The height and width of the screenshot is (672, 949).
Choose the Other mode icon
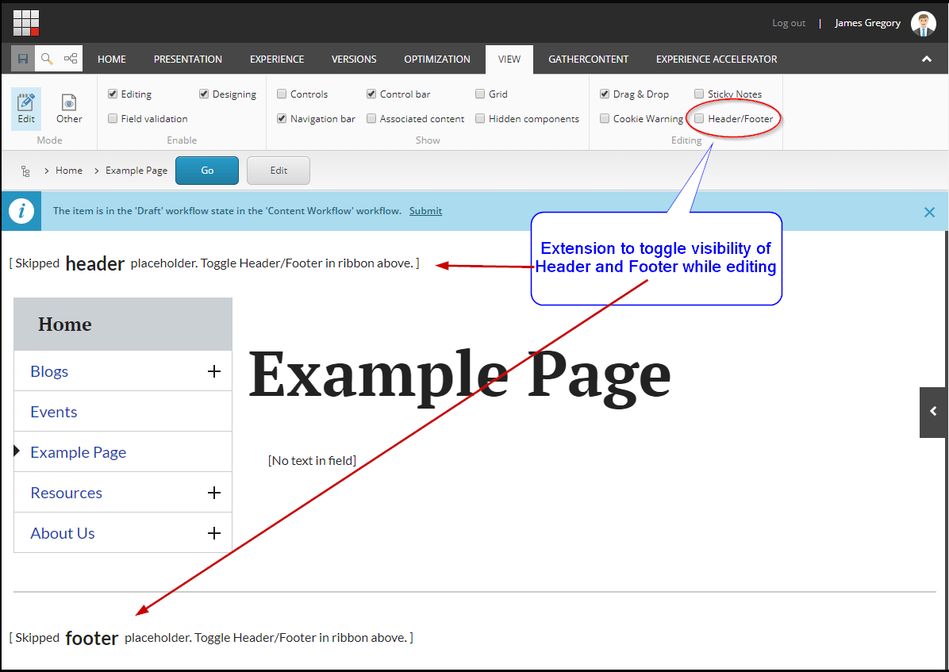point(69,109)
